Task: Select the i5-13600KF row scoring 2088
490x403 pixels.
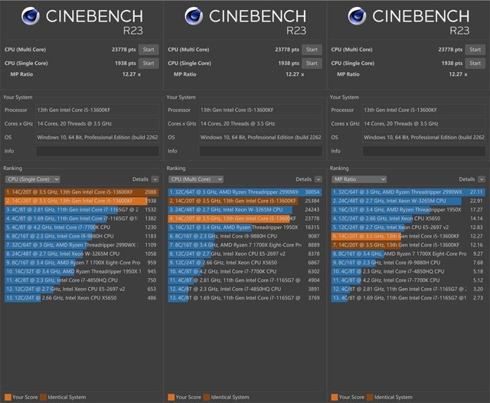Action: tap(82, 192)
